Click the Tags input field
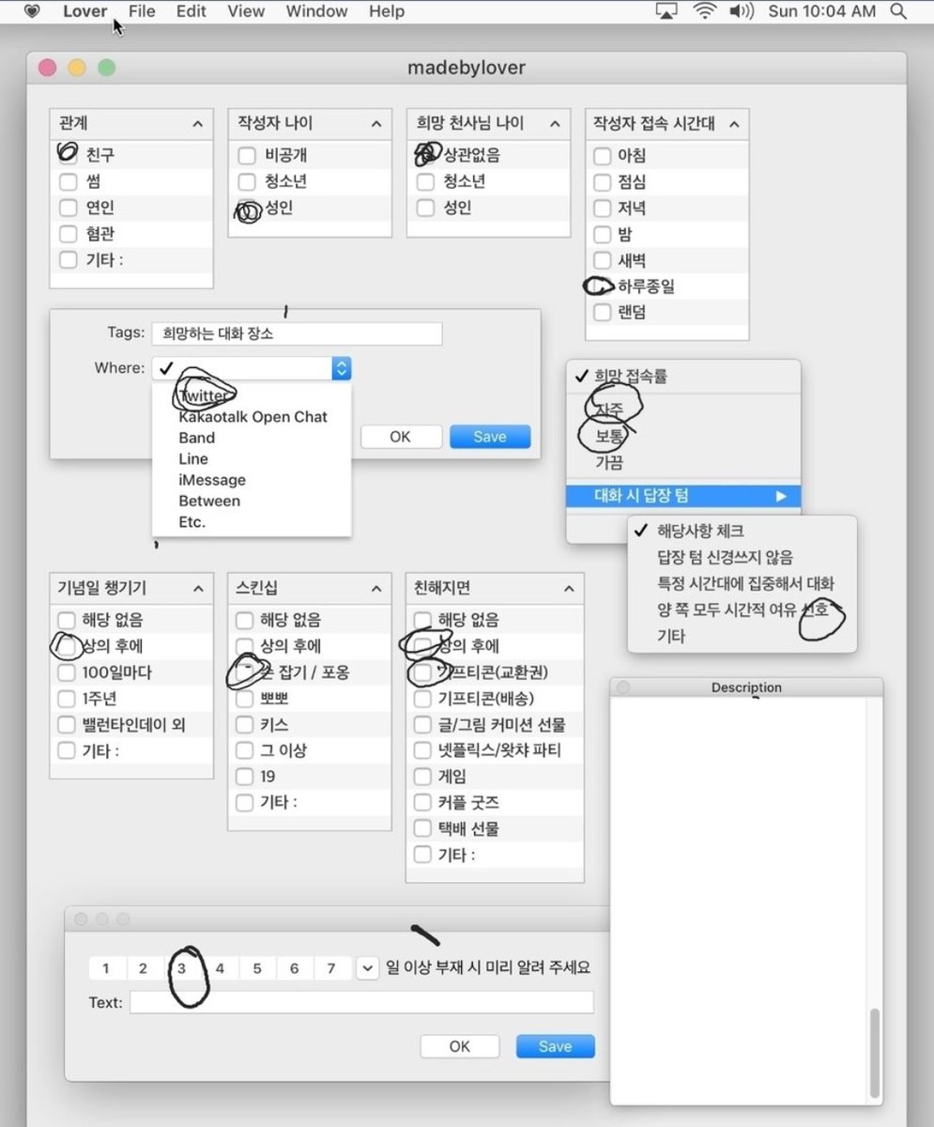The width and height of the screenshot is (934, 1127). click(297, 333)
